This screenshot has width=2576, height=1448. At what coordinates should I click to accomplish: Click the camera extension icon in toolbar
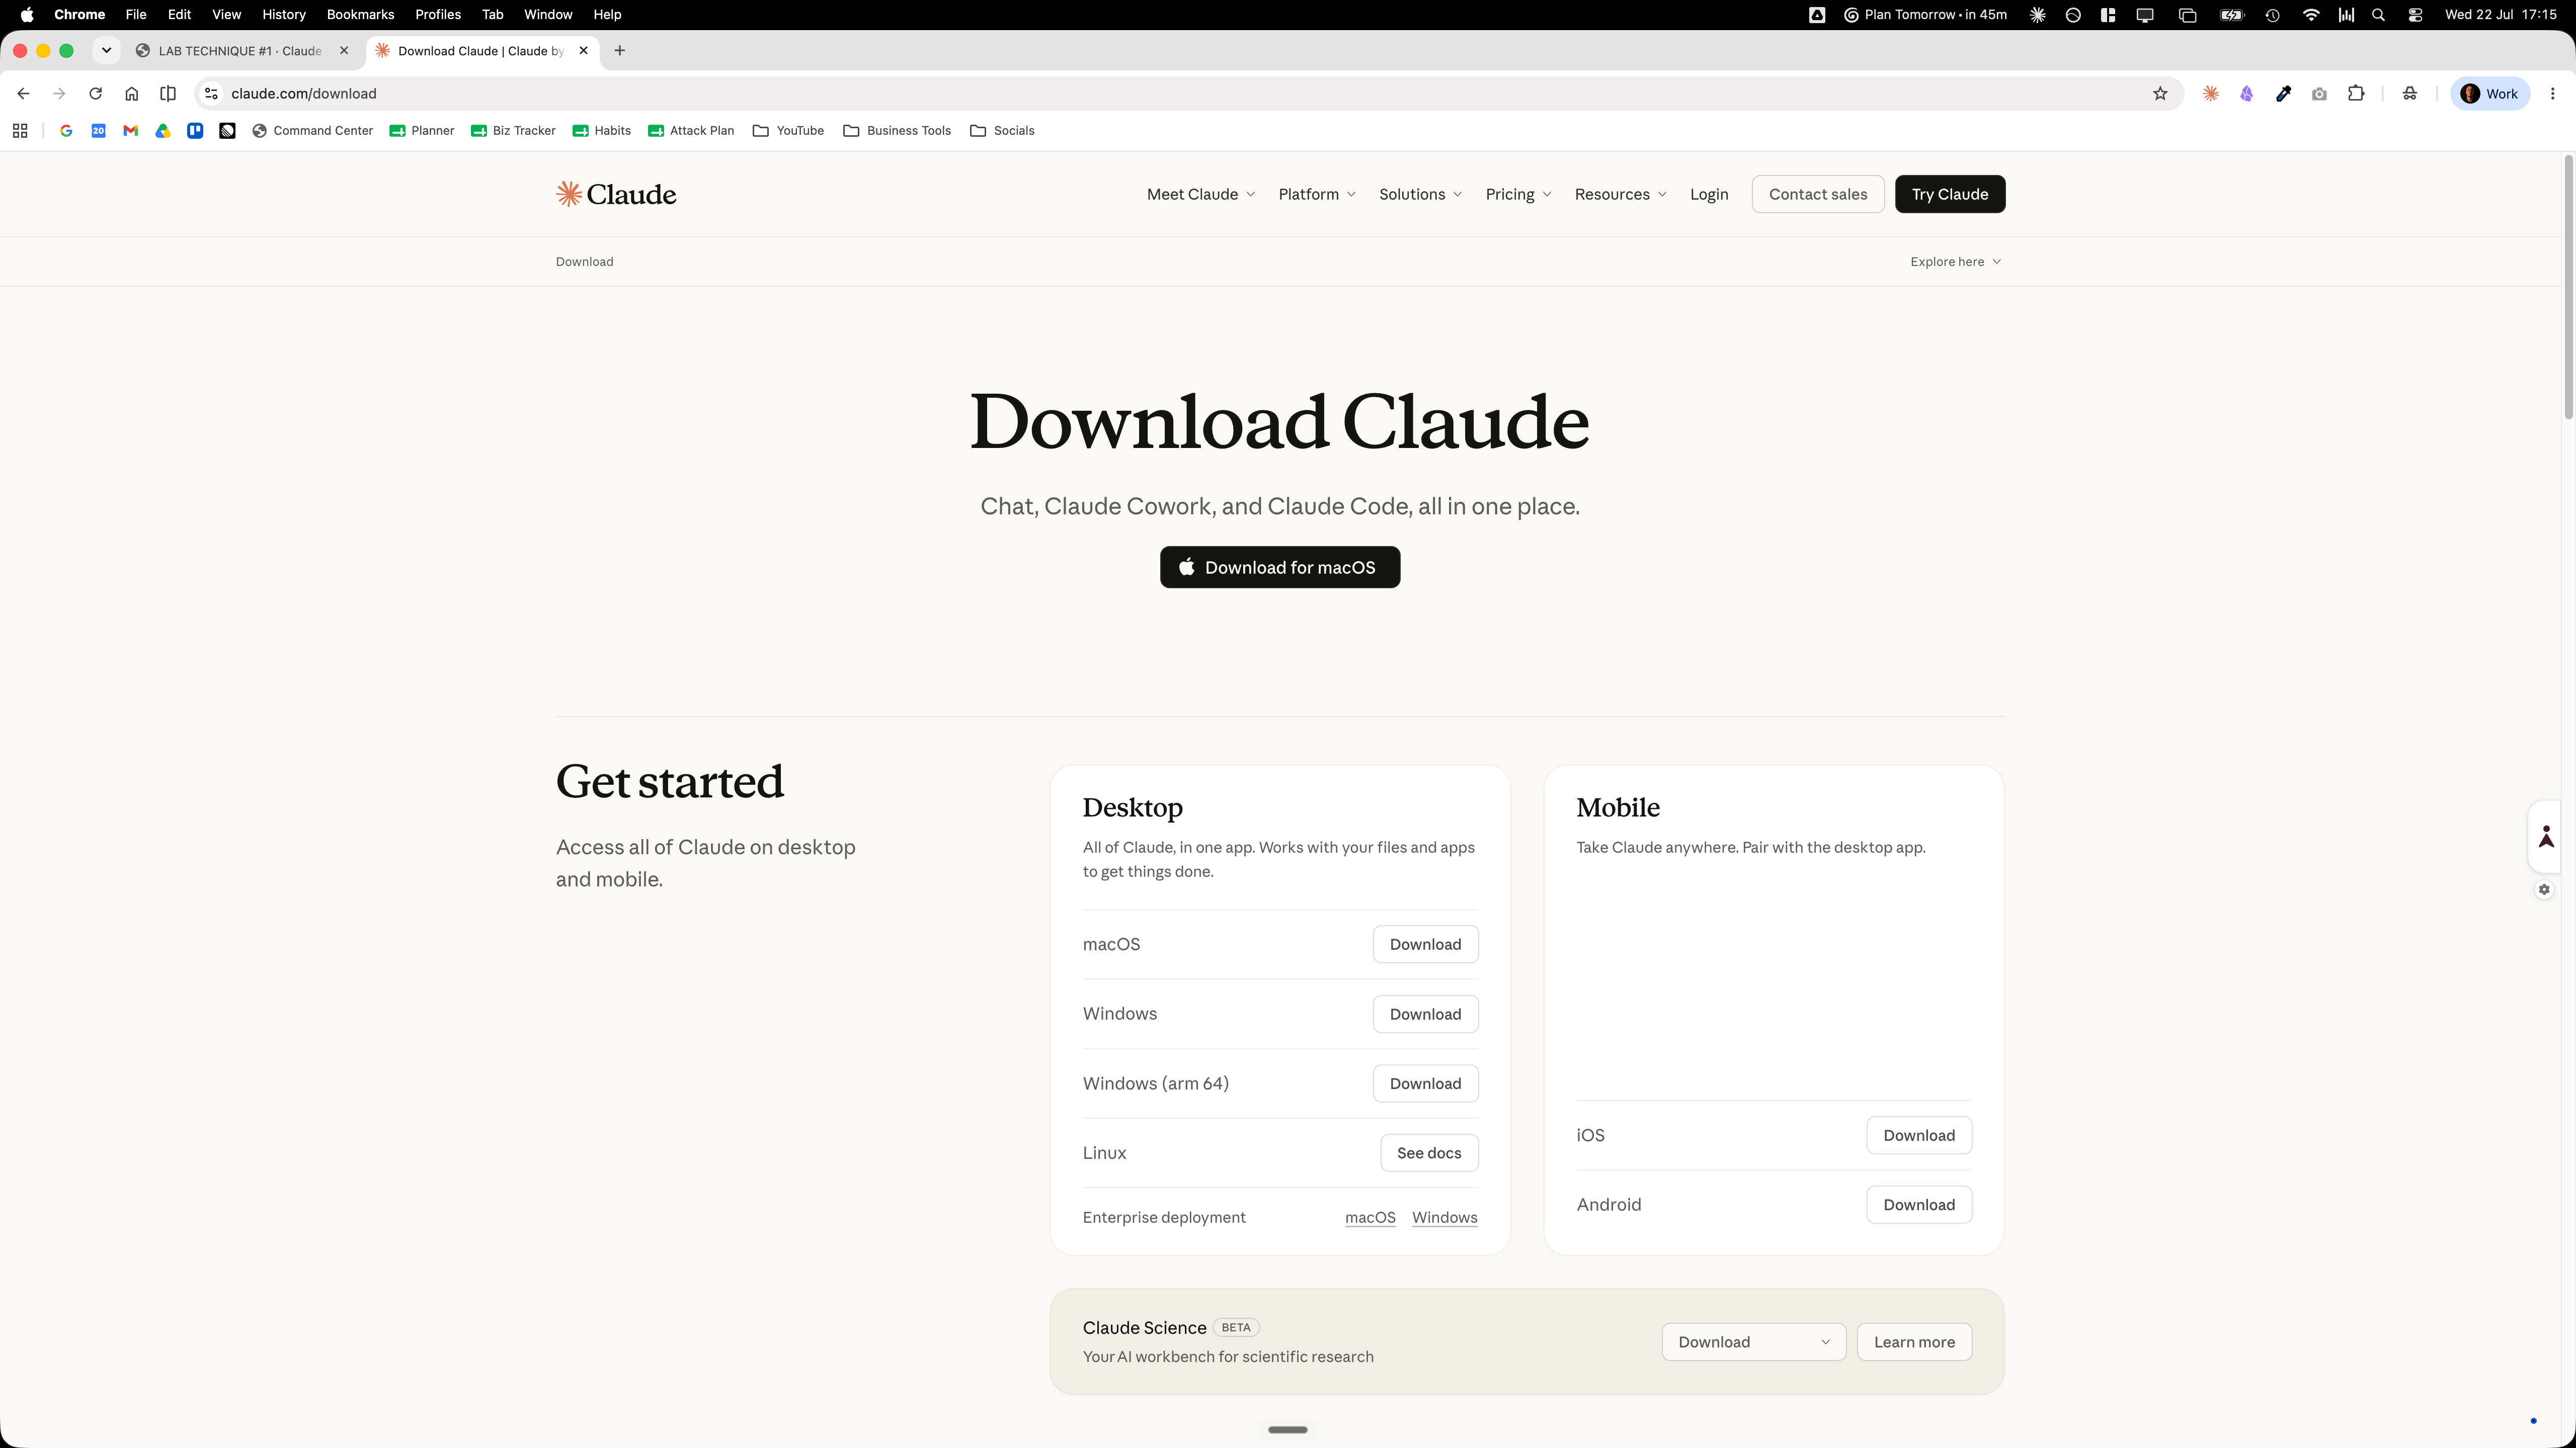2319,93
